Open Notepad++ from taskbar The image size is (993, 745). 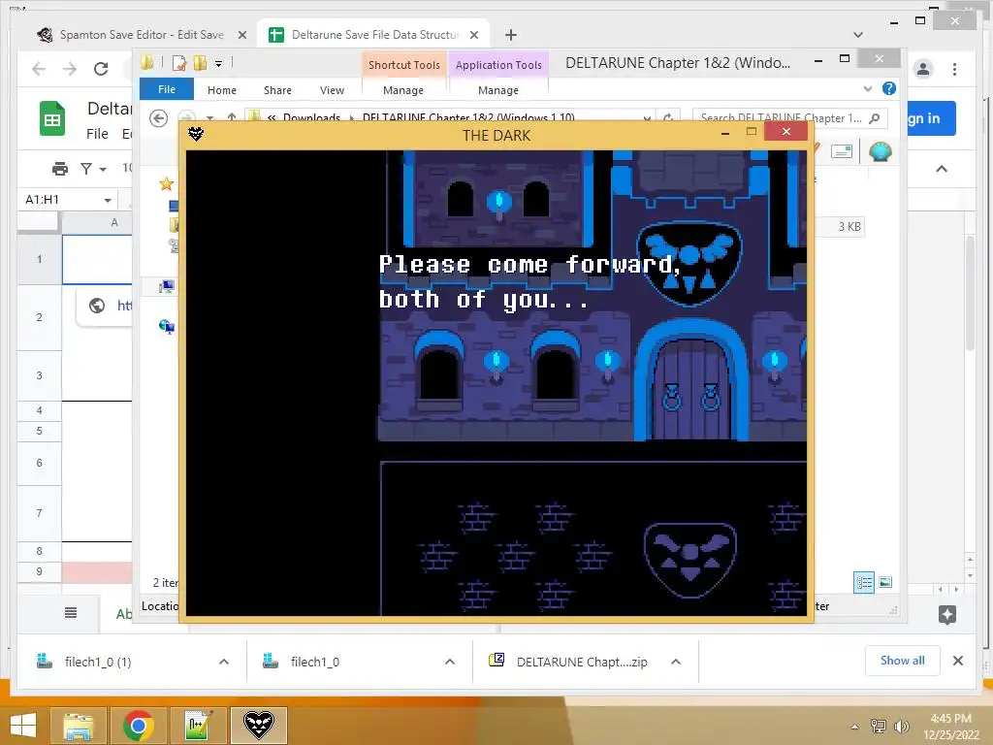pyautogui.click(x=198, y=726)
